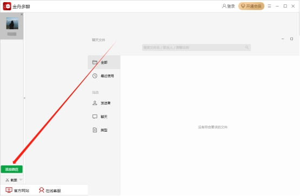The width and height of the screenshot is (300, 196).
Task: Open the 官方网站 link
Action: [x=22, y=191]
